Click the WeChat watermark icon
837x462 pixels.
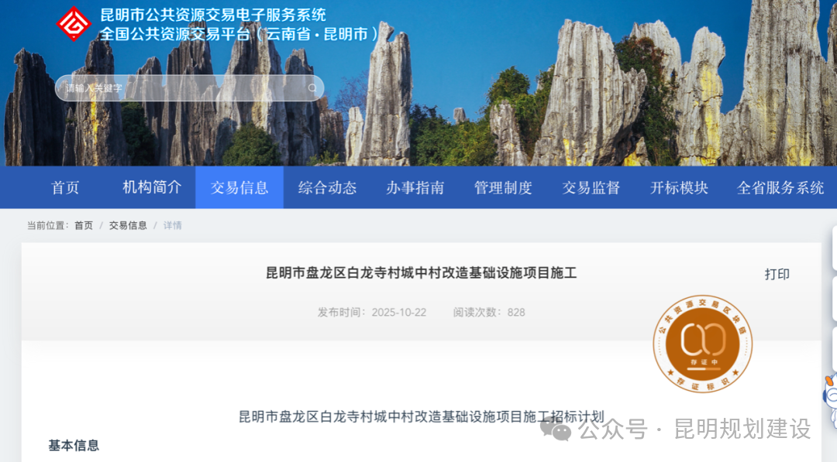point(556,428)
